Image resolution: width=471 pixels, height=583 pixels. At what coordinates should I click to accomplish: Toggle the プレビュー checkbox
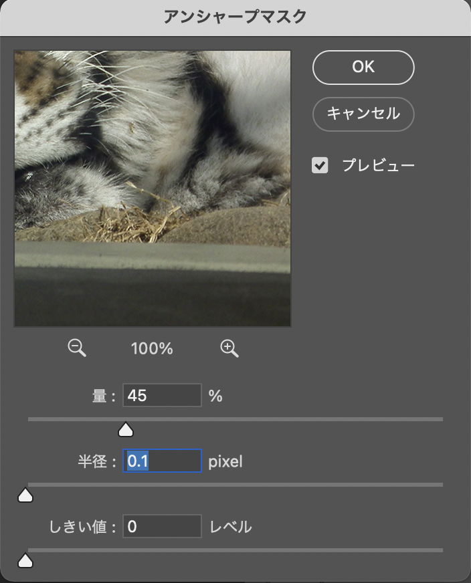point(320,165)
